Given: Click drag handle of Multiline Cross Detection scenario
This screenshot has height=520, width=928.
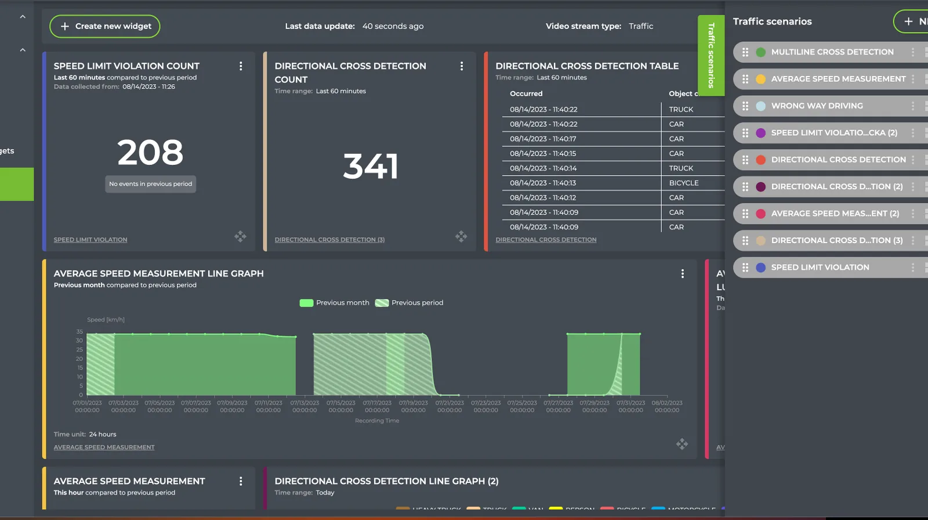Looking at the screenshot, I should (x=745, y=52).
